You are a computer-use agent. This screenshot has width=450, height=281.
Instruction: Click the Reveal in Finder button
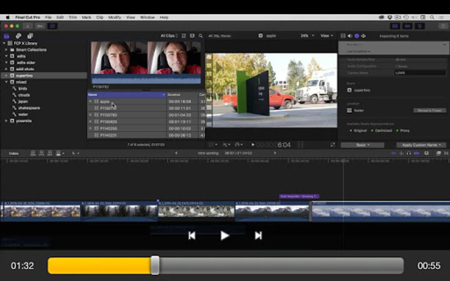point(429,111)
